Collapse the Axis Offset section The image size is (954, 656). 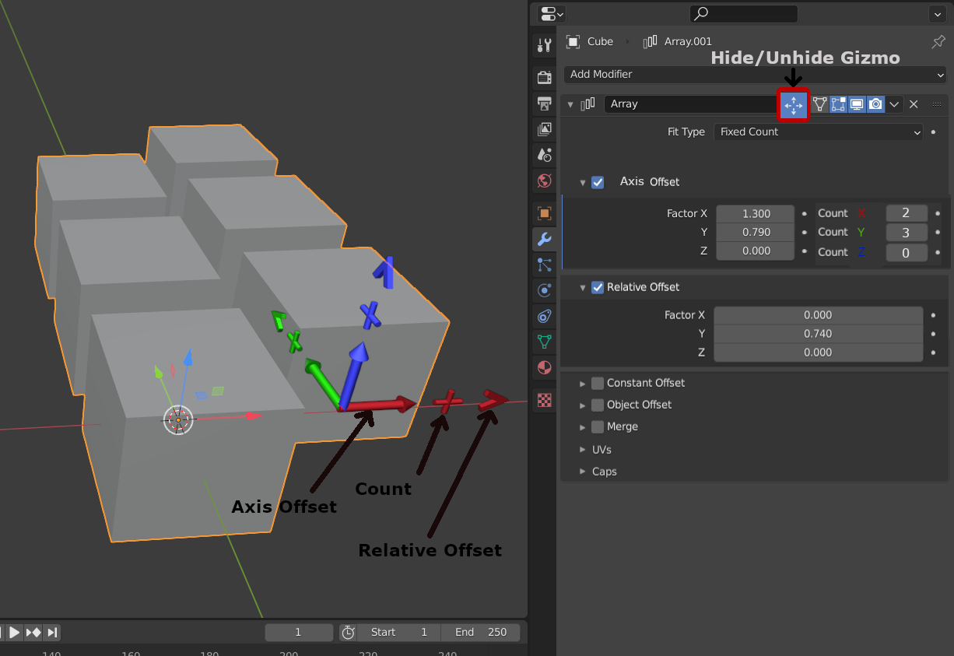coord(582,183)
